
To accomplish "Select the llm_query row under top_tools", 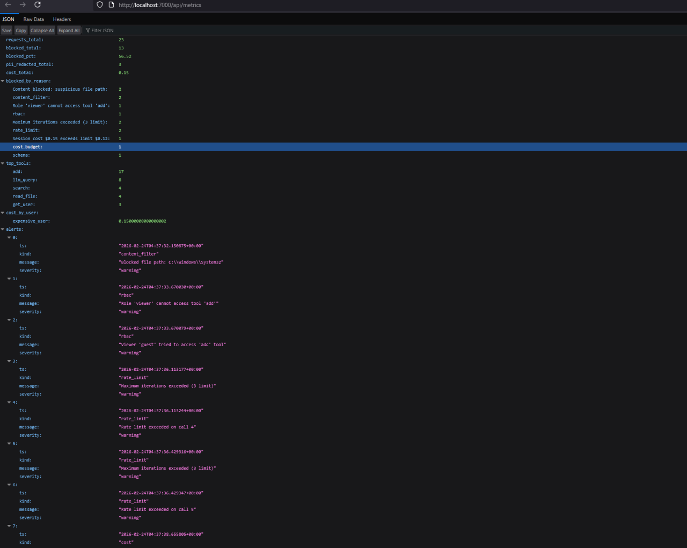I will (x=343, y=180).
